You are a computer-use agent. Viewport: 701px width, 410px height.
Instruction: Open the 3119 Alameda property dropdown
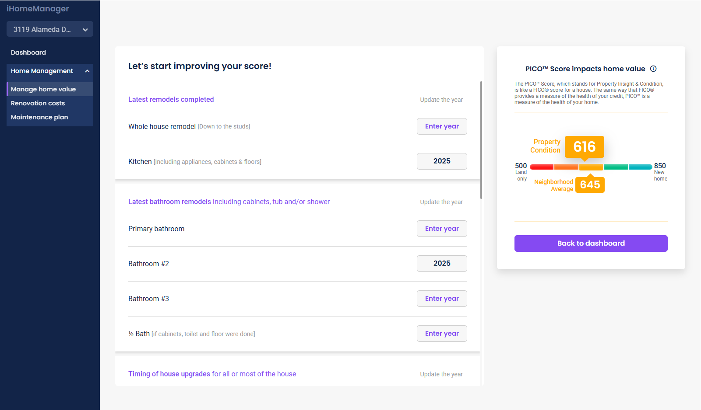coord(50,29)
